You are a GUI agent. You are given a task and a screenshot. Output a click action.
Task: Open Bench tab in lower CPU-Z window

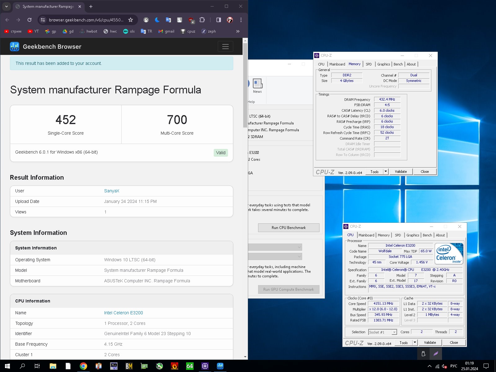pos(427,235)
